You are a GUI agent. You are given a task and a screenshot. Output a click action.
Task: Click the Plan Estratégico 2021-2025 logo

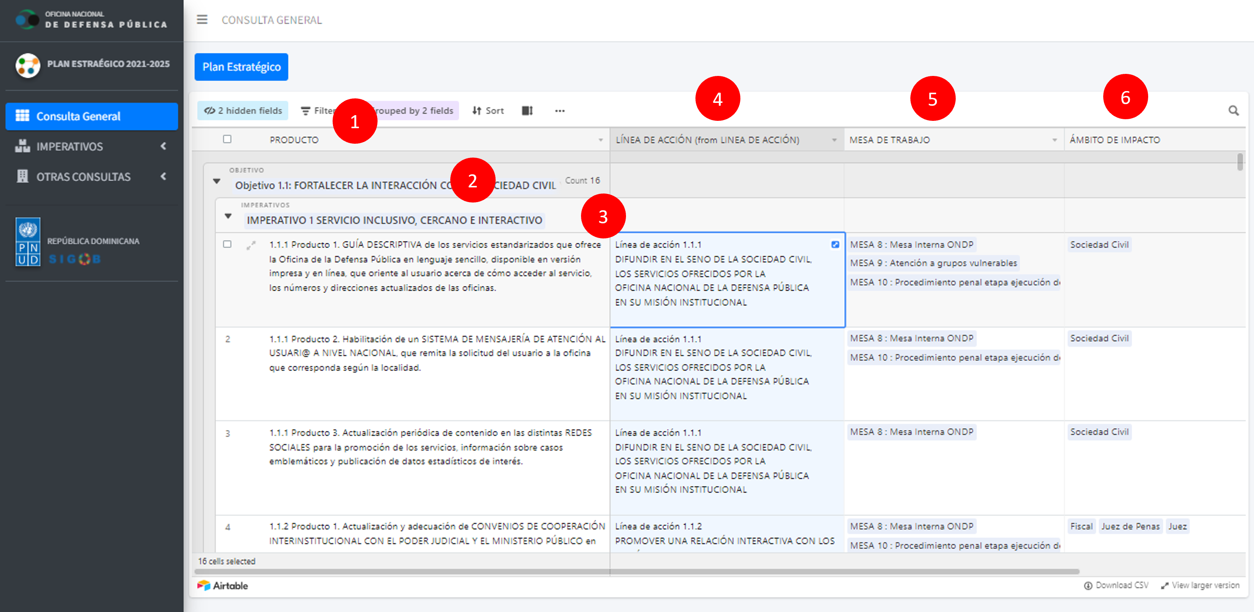(x=28, y=65)
